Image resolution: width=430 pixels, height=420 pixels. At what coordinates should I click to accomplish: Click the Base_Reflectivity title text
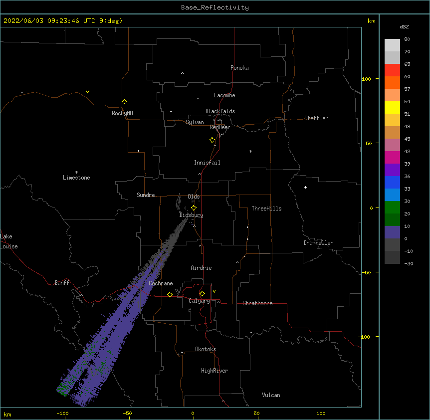point(215,7)
